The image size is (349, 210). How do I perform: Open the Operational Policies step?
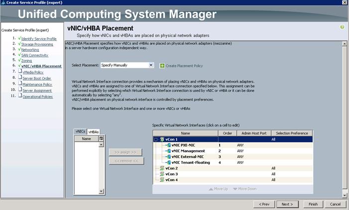click(38, 97)
